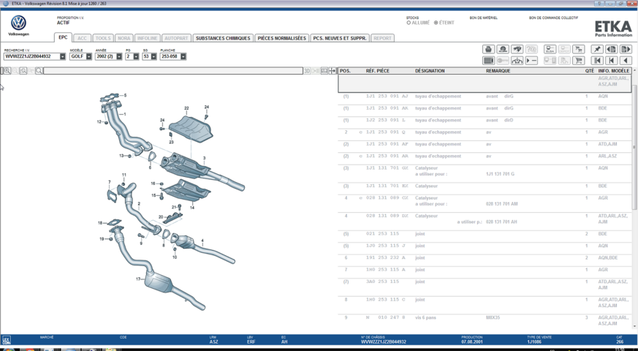Click the split-pane arrows icon above the diagram
The height and width of the screenshot is (351, 638).
tap(333, 71)
